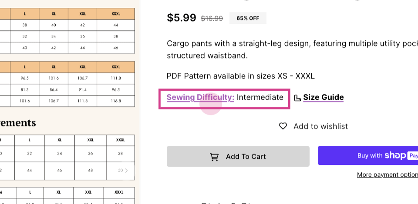Open More payment options link

(x=388, y=174)
